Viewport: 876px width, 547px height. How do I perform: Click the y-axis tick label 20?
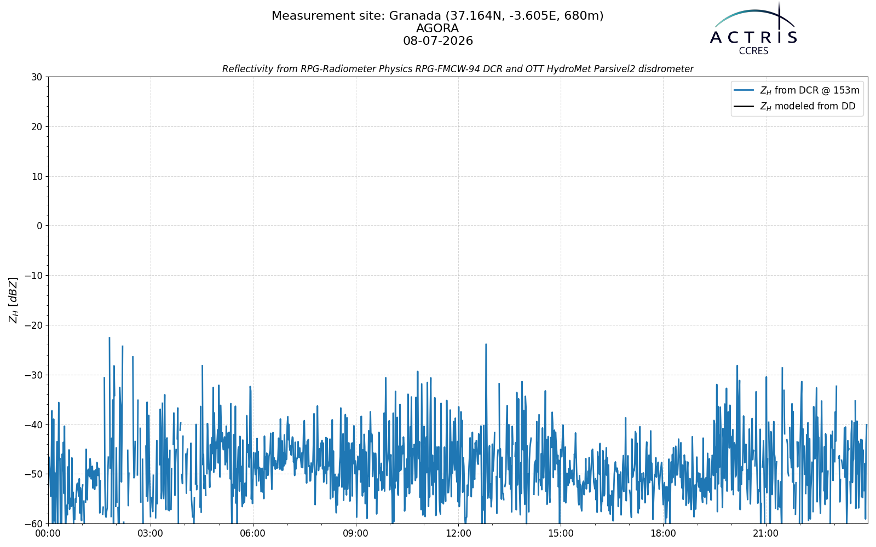(37, 127)
